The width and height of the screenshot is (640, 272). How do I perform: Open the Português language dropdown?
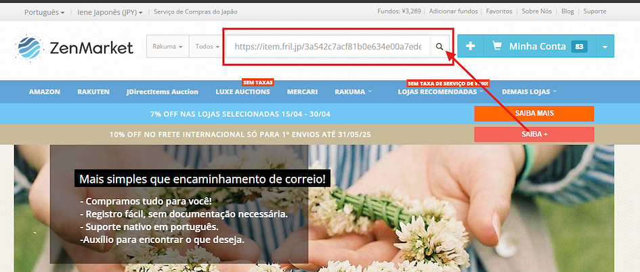pos(45,12)
